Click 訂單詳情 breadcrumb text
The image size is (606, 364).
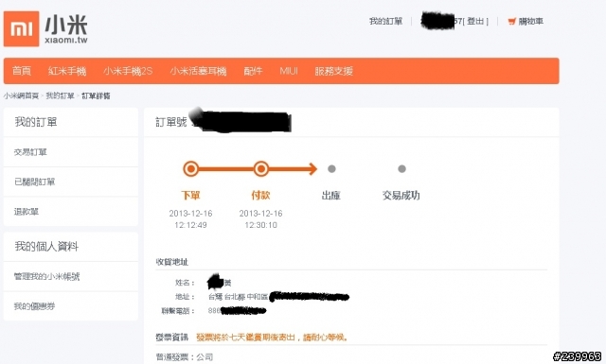[96, 95]
